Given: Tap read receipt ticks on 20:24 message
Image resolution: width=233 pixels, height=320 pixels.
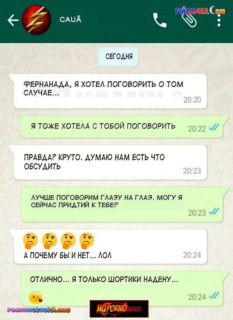Looking at the screenshot, I should click(214, 296).
